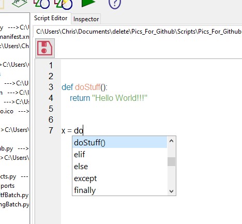The height and width of the screenshot is (224, 242).
Task: Click the "Hello World!!!" string
Action: (120, 98)
